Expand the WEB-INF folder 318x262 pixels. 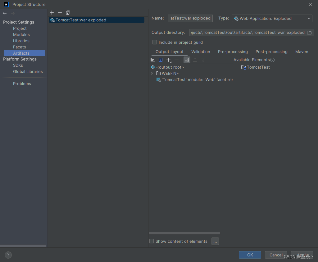click(x=152, y=73)
